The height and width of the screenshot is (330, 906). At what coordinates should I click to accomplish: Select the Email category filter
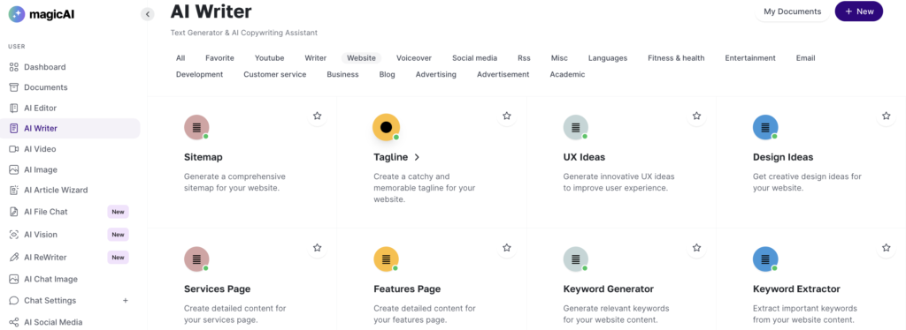point(805,58)
